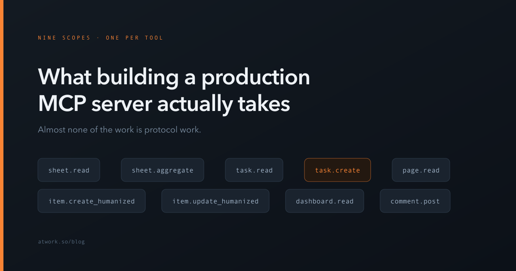Click the NINE SCOPES eyebrow text
Image resolution: width=516 pixels, height=271 pixels.
tap(64, 38)
